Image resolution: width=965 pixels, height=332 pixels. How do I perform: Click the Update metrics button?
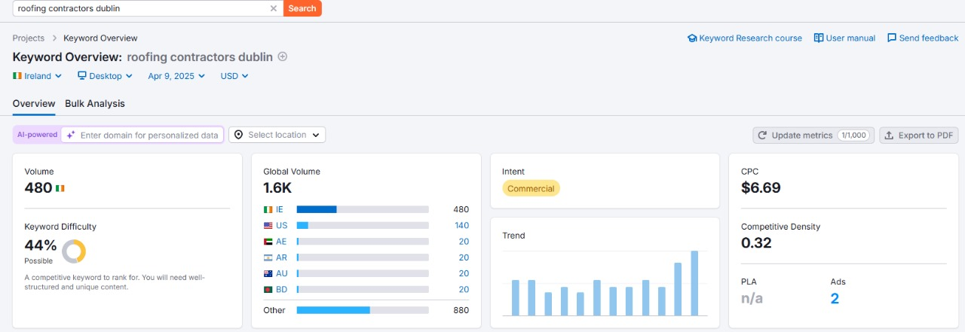pyautogui.click(x=813, y=135)
